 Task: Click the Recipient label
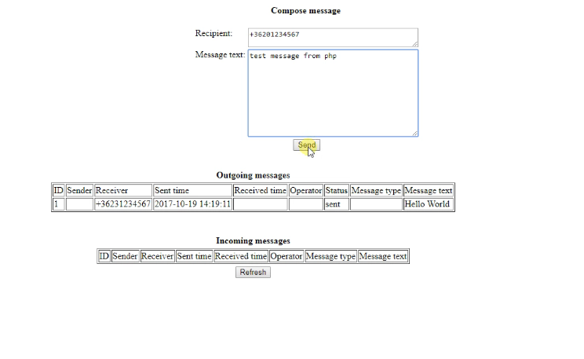click(214, 33)
